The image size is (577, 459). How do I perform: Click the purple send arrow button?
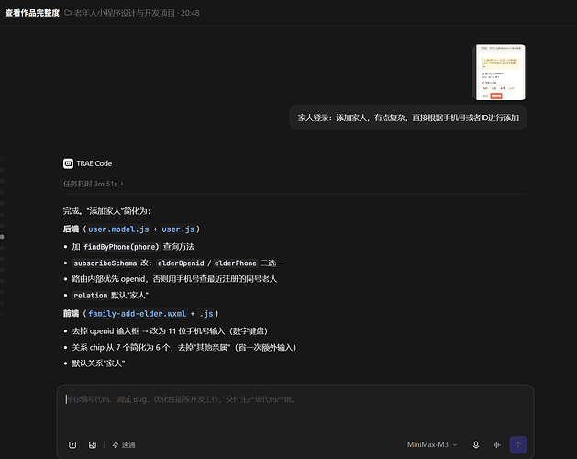(x=518, y=444)
